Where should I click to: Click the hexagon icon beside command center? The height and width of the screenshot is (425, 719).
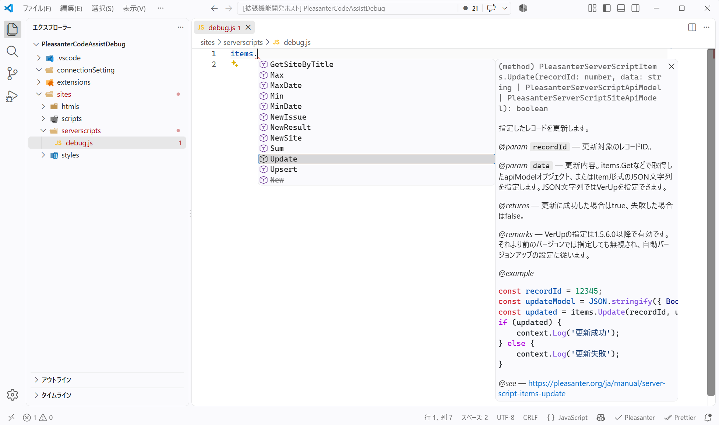[523, 8]
